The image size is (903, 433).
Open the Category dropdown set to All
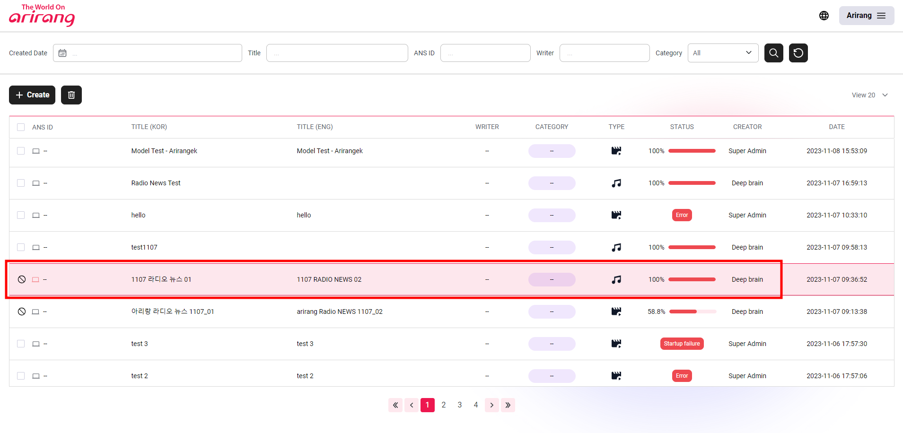click(722, 53)
